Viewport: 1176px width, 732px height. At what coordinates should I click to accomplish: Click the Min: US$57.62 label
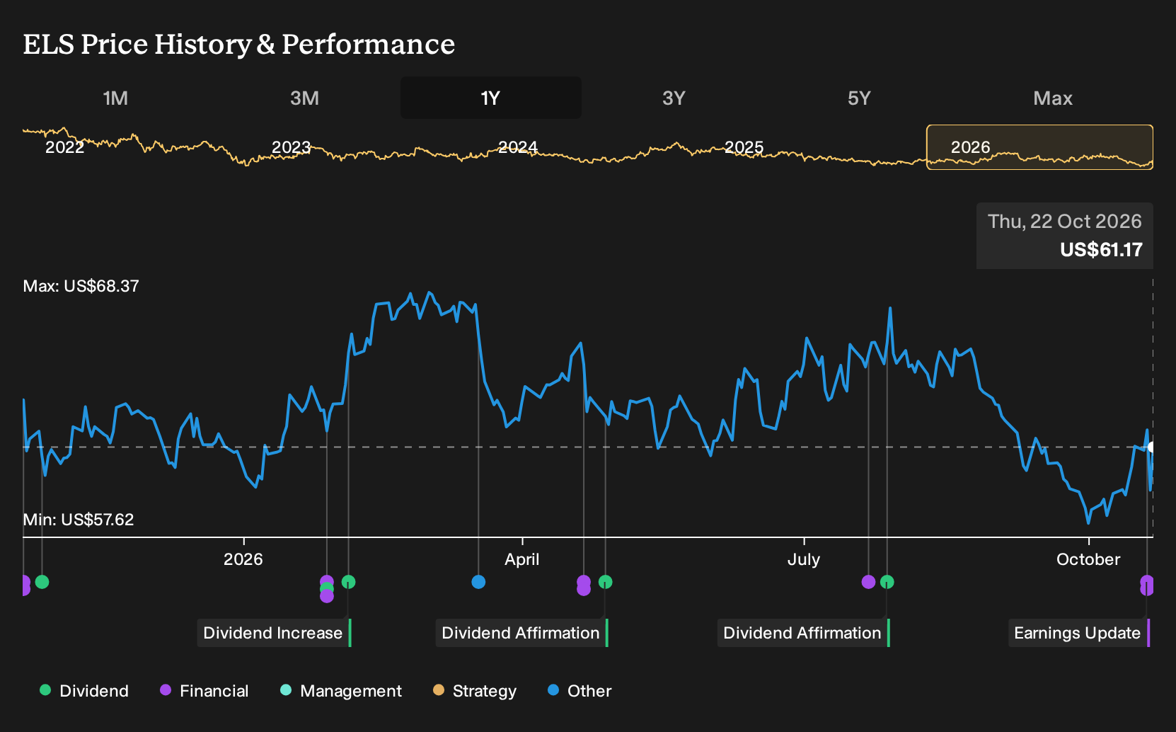78,520
